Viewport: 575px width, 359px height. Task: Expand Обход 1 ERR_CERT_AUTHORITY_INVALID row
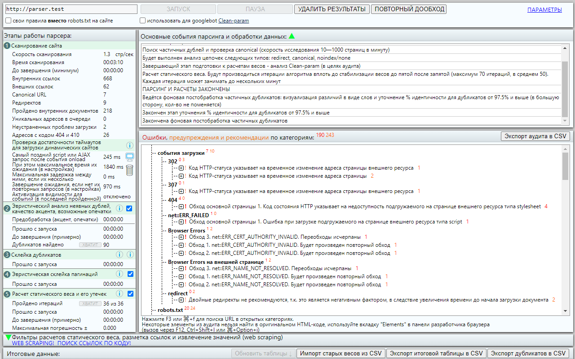pos(181,245)
